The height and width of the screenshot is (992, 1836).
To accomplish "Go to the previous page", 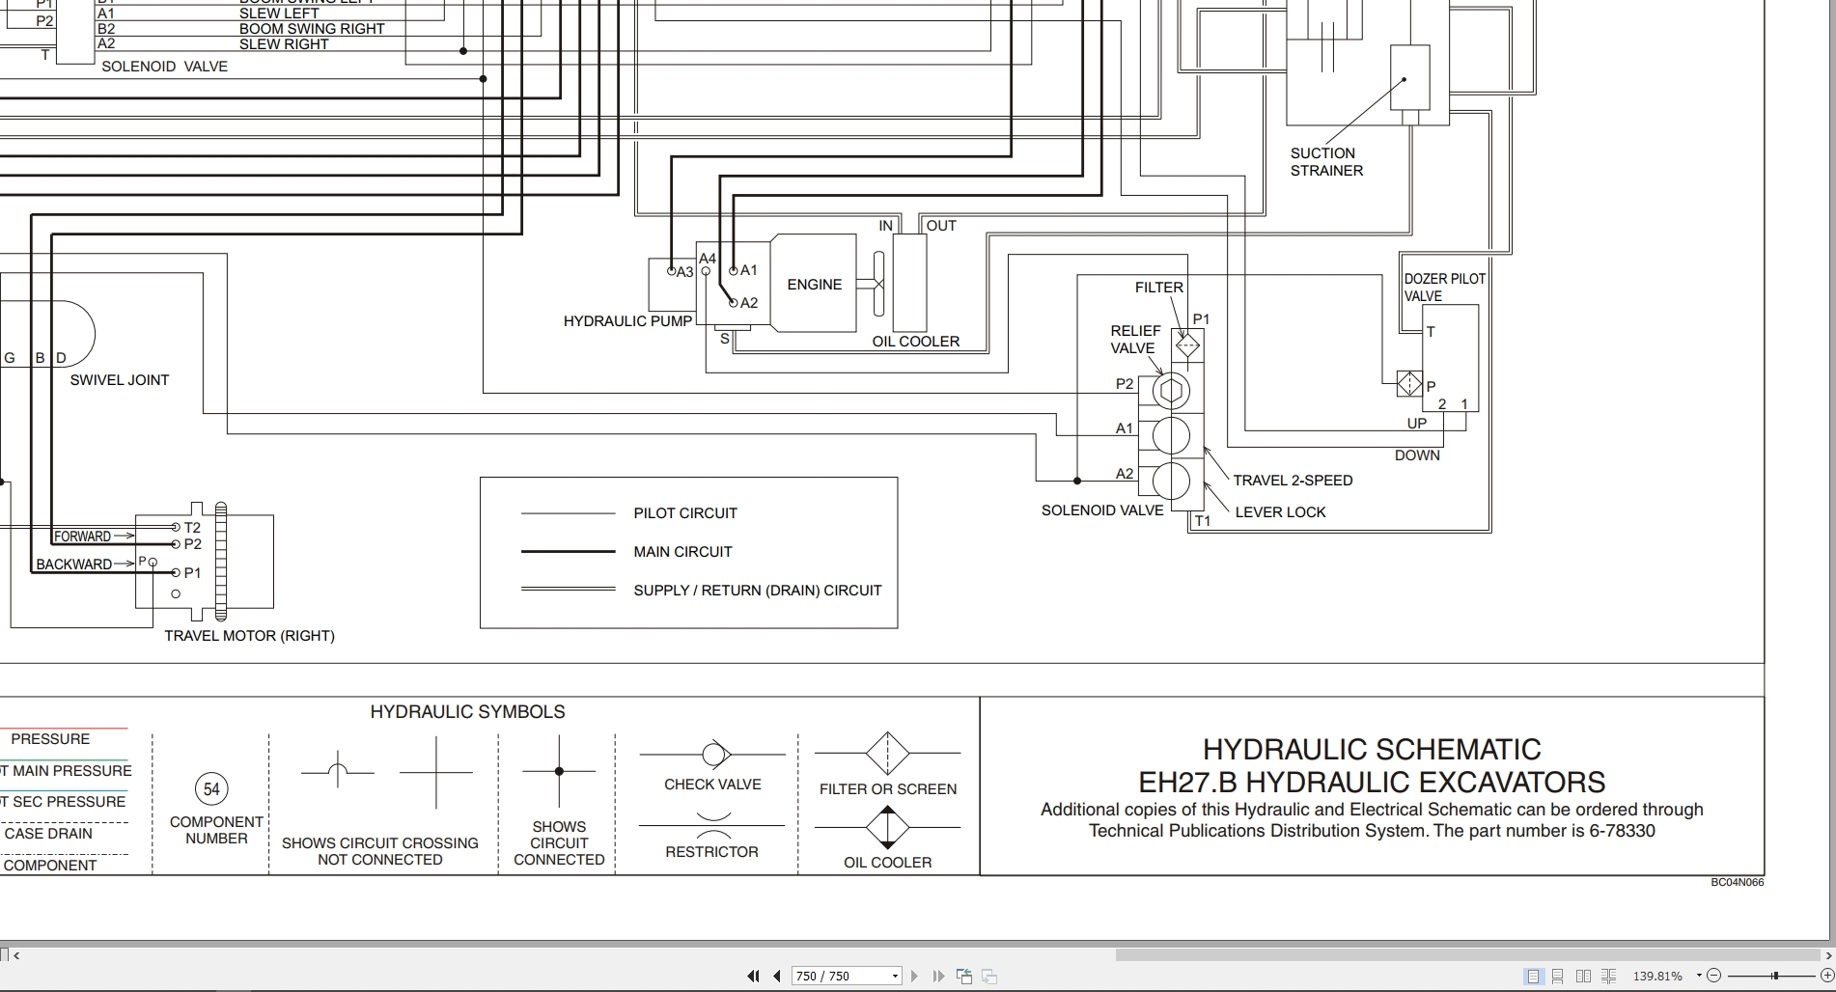I will 776,976.
